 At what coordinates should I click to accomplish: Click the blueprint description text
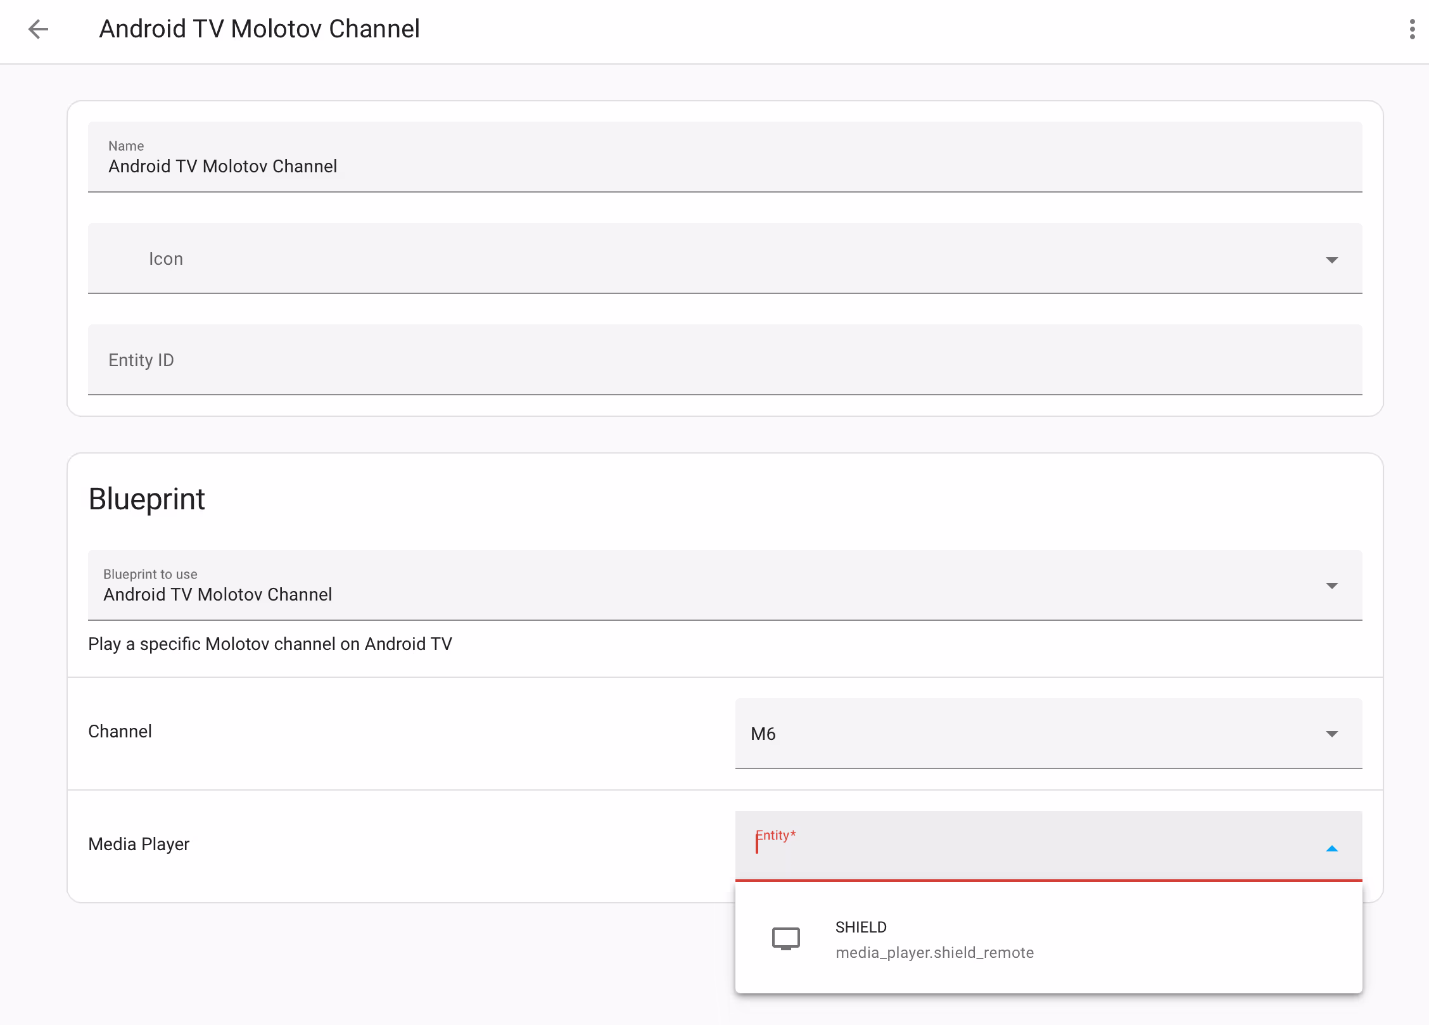tap(270, 644)
